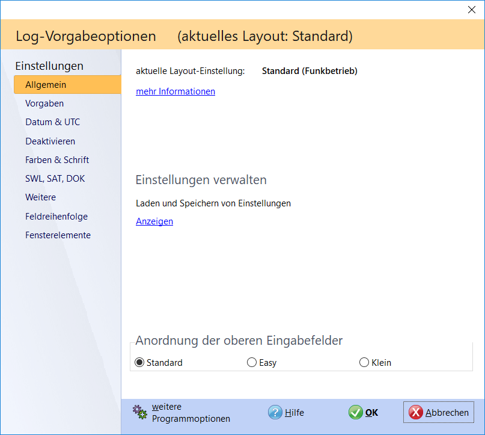
Task: Cancel with the Abbrechen button
Action: pyautogui.click(x=438, y=412)
